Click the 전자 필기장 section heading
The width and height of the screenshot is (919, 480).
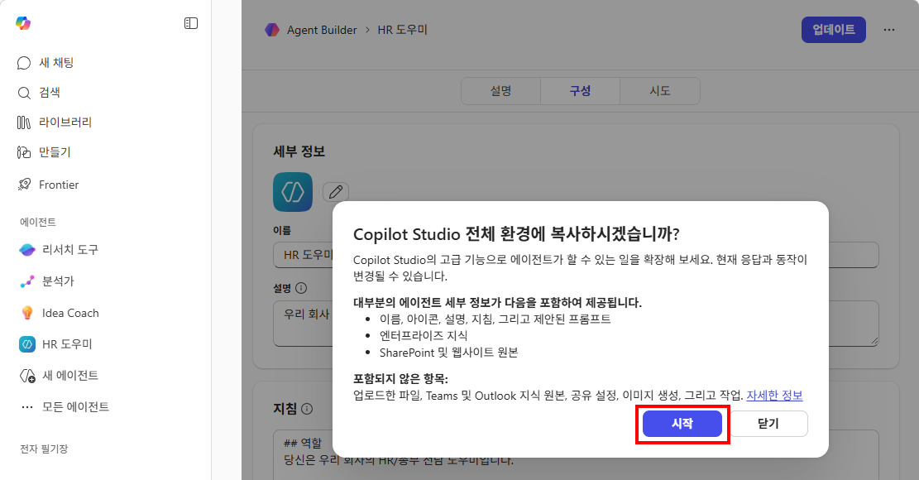point(44,449)
